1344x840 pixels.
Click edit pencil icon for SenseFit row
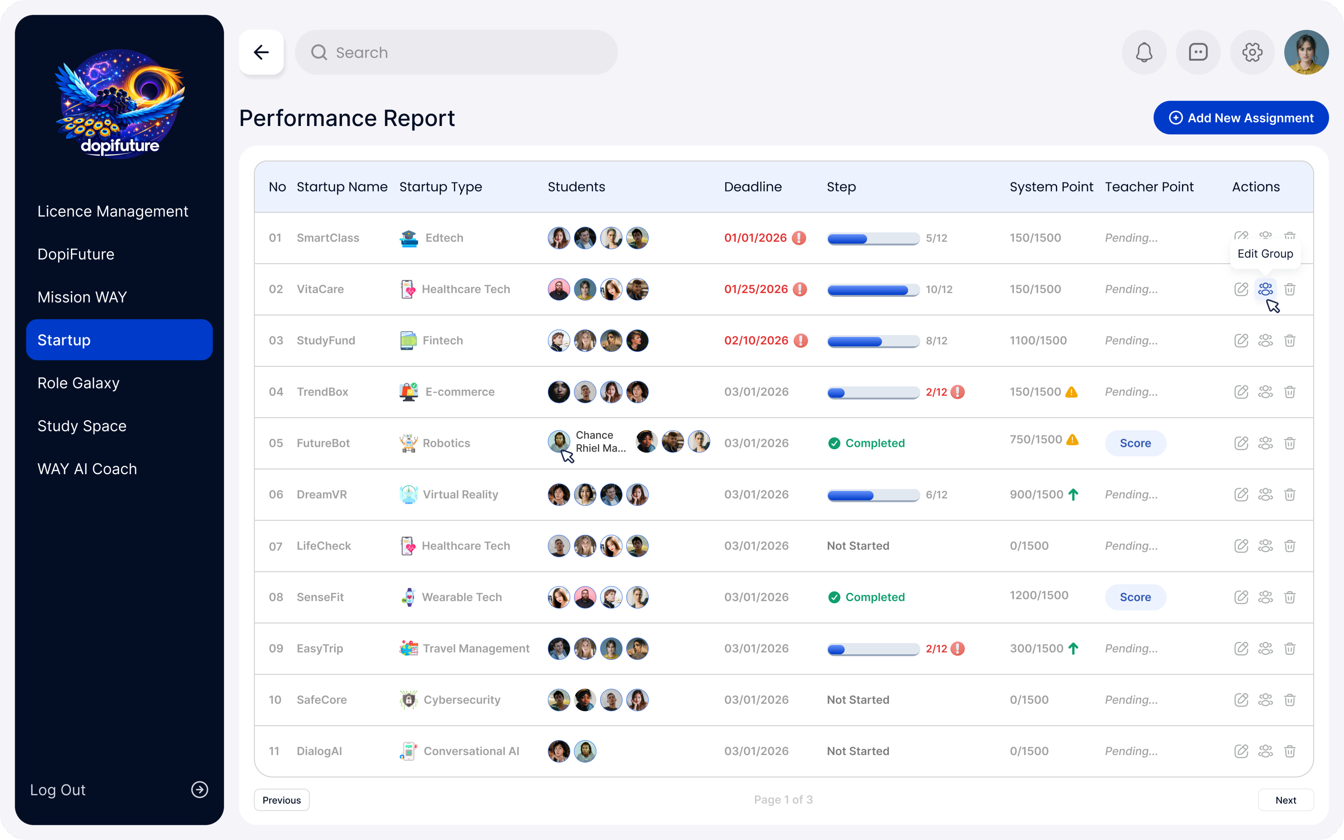tap(1241, 597)
